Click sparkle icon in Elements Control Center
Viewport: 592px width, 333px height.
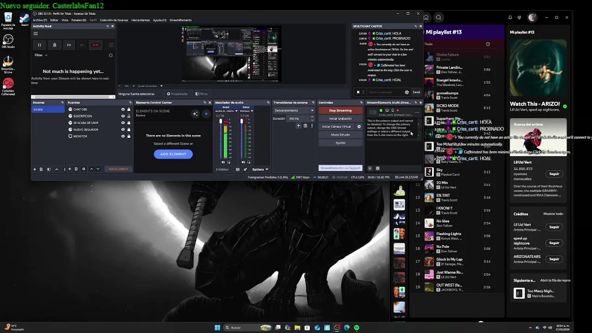195,114
